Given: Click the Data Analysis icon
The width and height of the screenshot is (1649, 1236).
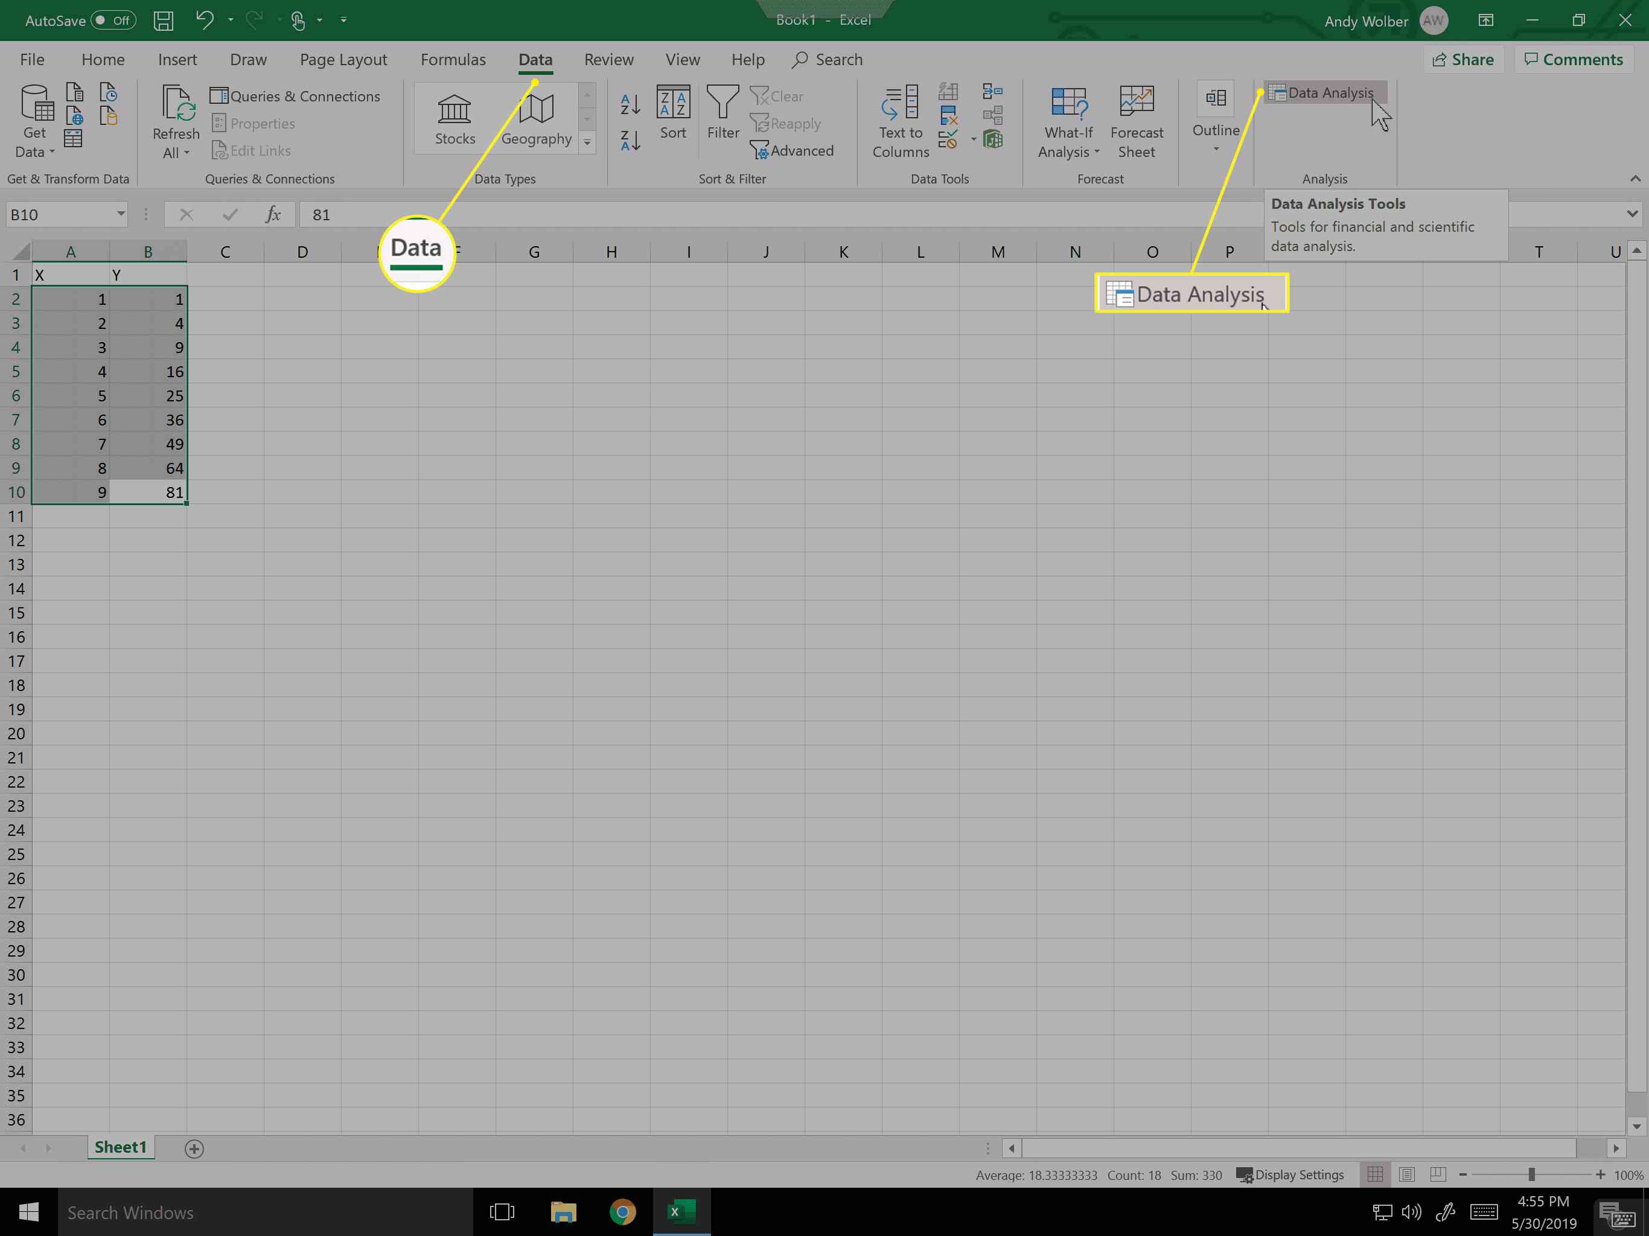Looking at the screenshot, I should pos(1322,92).
